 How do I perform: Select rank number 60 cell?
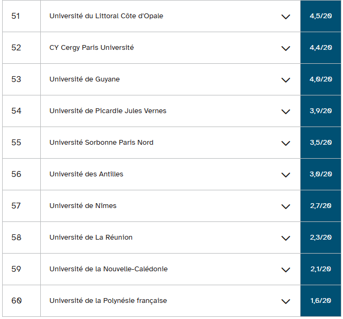[17, 301]
